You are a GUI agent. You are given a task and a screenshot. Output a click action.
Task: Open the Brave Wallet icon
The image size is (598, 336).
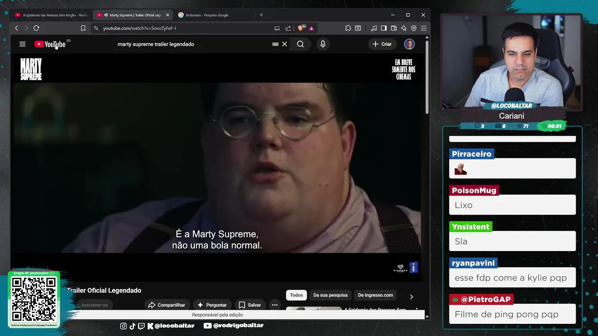point(394,28)
